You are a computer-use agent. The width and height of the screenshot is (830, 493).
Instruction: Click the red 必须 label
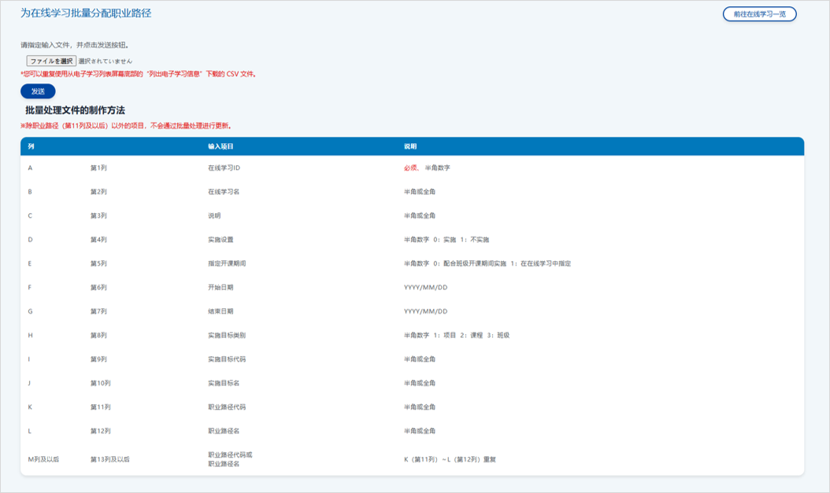(411, 167)
